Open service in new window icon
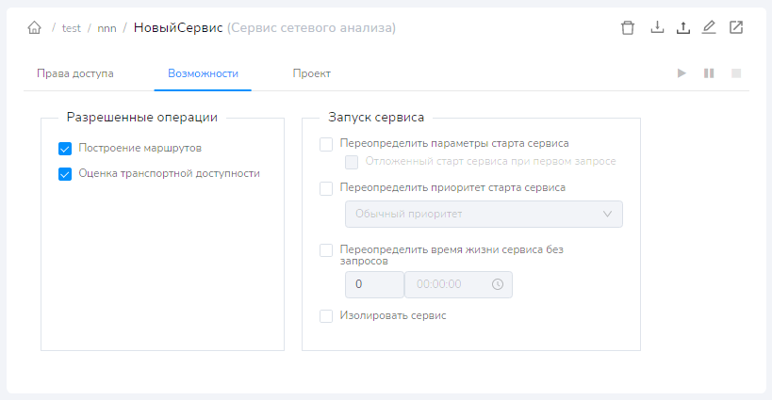The height and width of the screenshot is (400, 772). click(736, 27)
